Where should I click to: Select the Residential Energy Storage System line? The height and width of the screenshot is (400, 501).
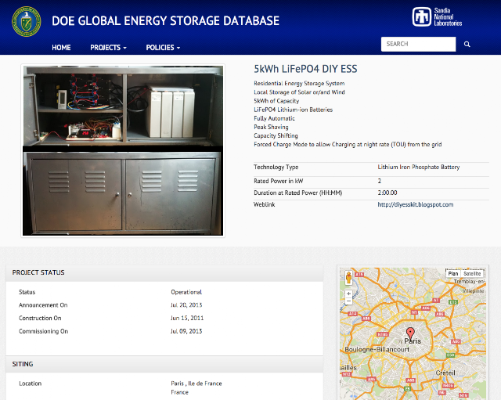[299, 84]
